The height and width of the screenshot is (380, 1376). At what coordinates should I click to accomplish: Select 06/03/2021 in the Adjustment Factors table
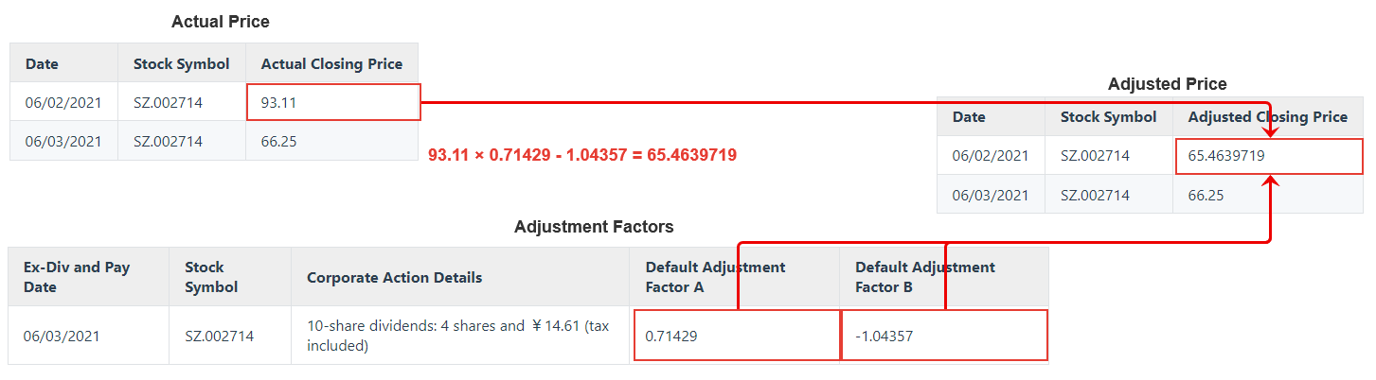coord(62,336)
